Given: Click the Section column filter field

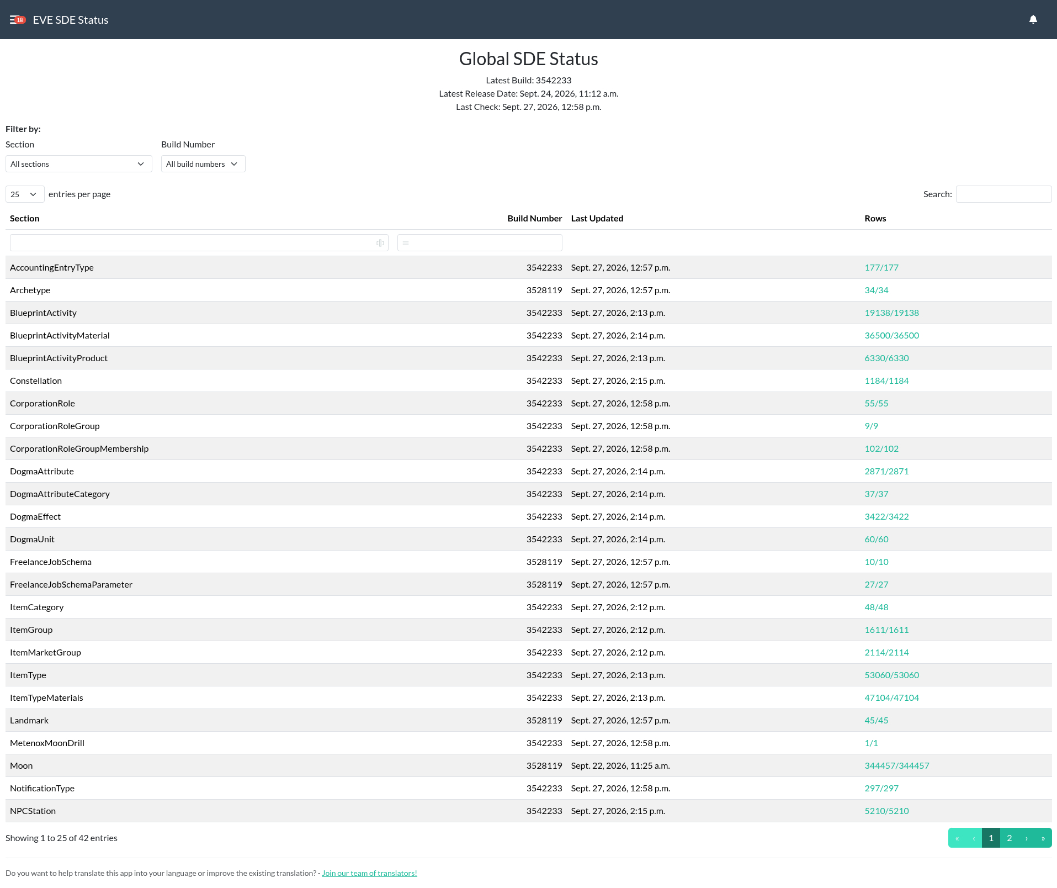Looking at the screenshot, I should pos(199,243).
